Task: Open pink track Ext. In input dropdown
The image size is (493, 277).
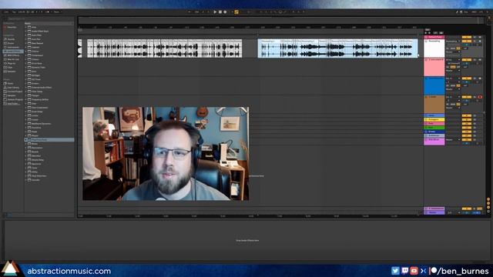Action: pos(453,60)
